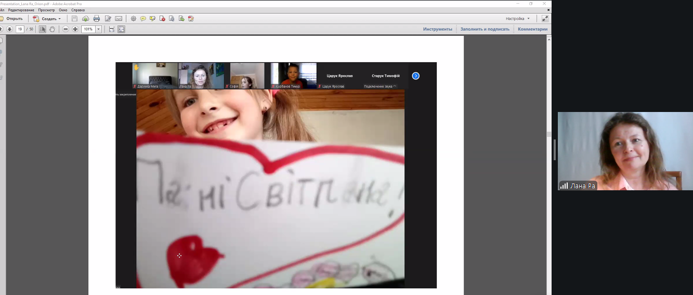The height and width of the screenshot is (295, 693).
Task: Click the gear settings toolbar icon
Action: [133, 19]
